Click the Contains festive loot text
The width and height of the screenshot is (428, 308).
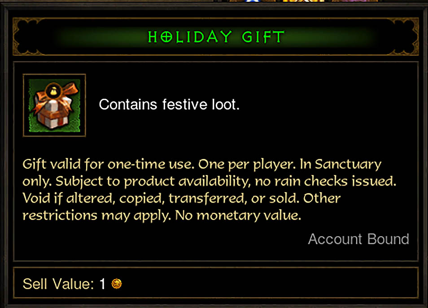169,104
